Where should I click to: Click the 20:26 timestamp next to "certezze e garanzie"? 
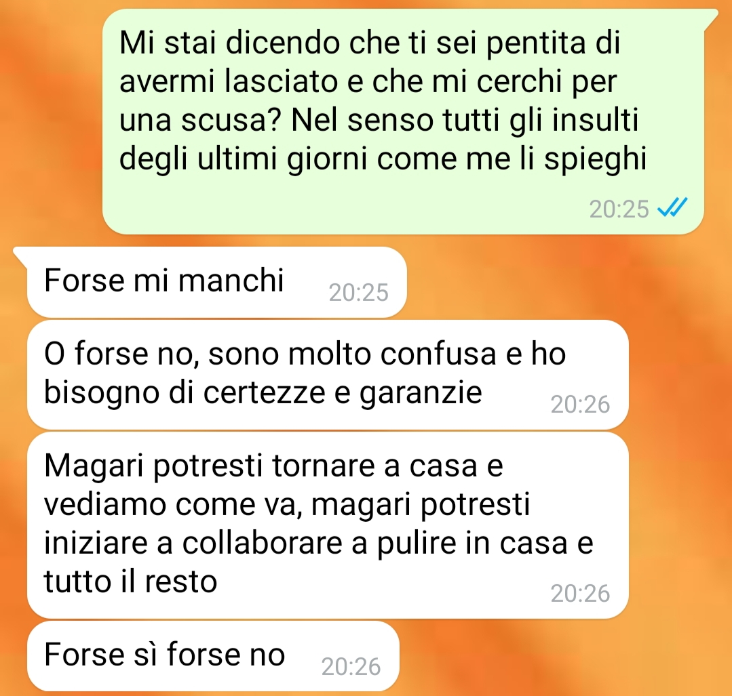coord(580,404)
